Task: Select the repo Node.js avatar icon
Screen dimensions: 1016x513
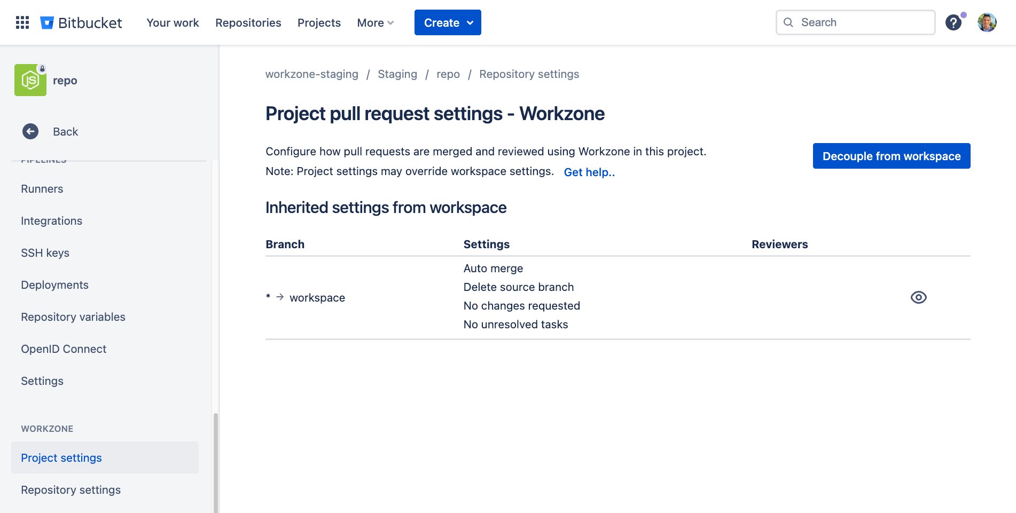Action: pyautogui.click(x=30, y=80)
